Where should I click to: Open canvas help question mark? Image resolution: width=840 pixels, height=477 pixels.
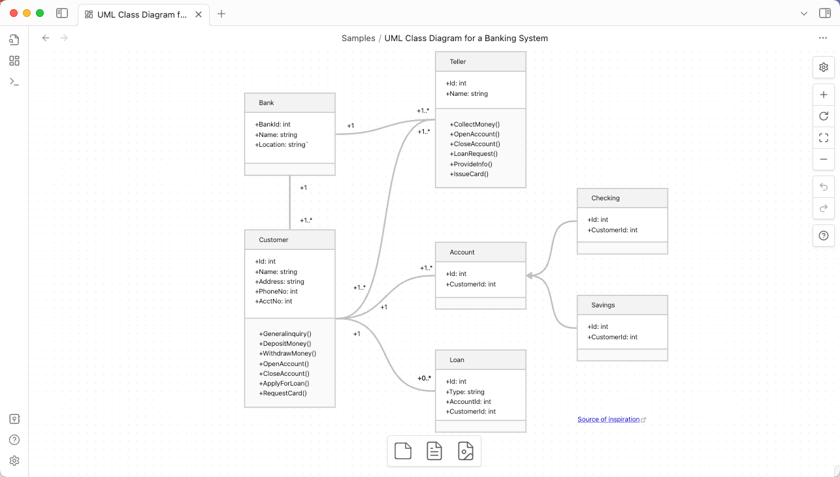click(824, 236)
